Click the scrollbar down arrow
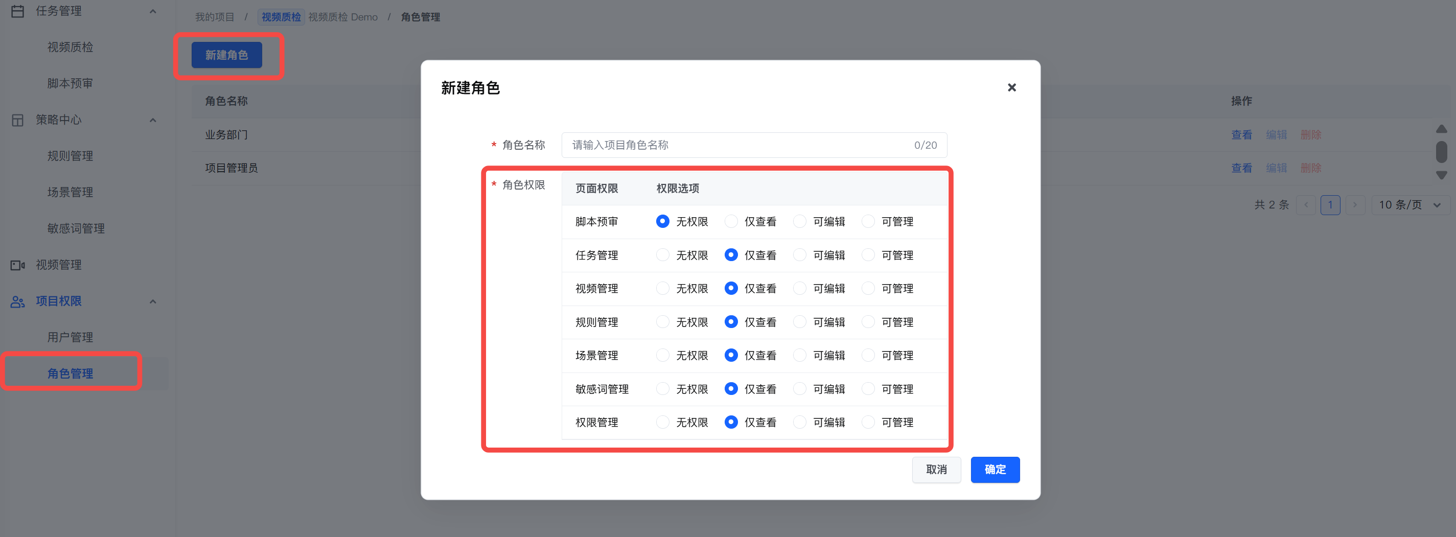1456x537 pixels. pyautogui.click(x=1442, y=175)
